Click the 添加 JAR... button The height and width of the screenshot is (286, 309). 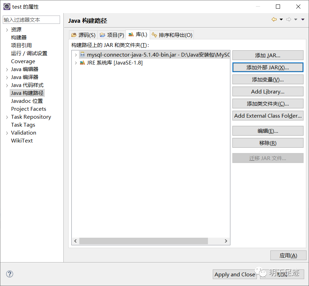click(268, 56)
